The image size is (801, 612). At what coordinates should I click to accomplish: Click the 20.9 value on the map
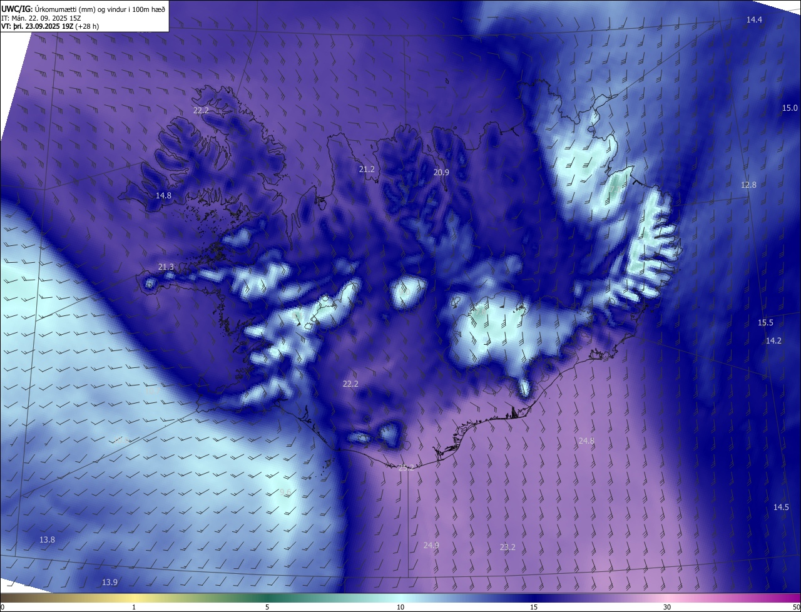point(441,173)
